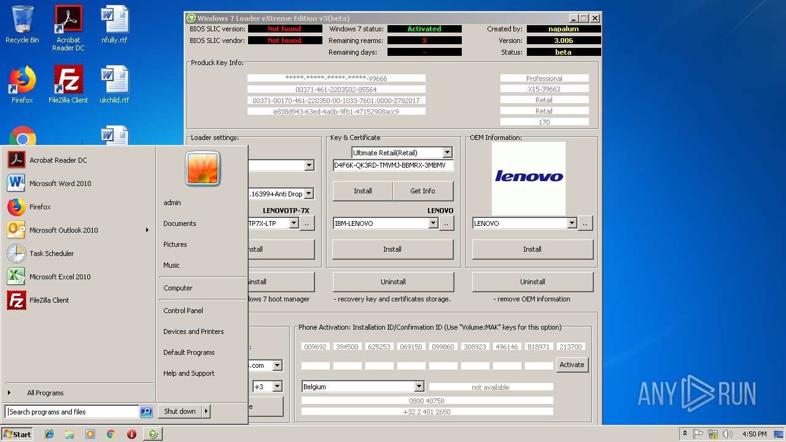Launch Microsoft Excel 2010 from Start menu
786x442 pixels.
78,277
